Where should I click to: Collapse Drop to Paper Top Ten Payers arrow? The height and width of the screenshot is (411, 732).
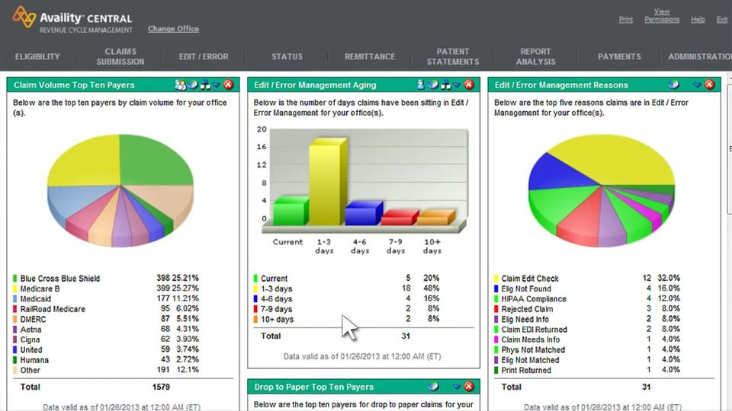point(457,387)
